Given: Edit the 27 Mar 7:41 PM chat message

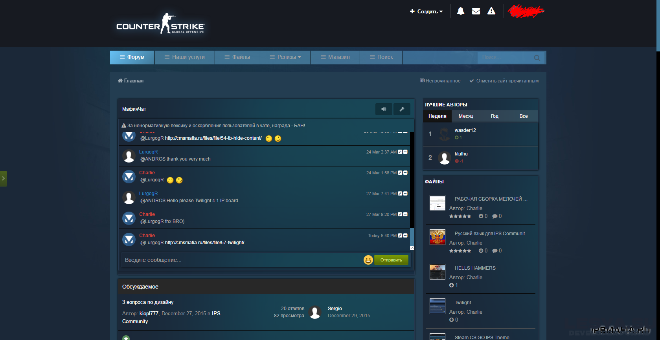Looking at the screenshot, I should point(400,194).
